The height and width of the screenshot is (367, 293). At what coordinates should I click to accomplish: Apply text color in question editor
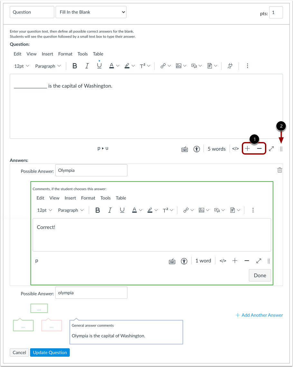[112, 66]
